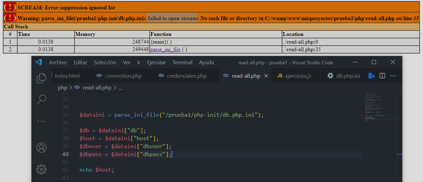The image size is (423, 182).
Task: Expand the breadcrumb ellipsis symbol
Action: pyautogui.click(x=120, y=88)
